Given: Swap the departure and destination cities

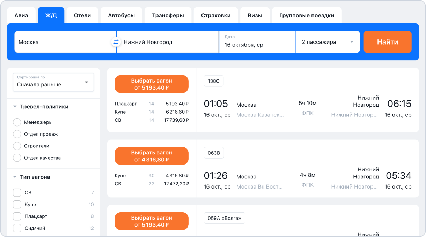Looking at the screenshot, I should tap(116, 42).
